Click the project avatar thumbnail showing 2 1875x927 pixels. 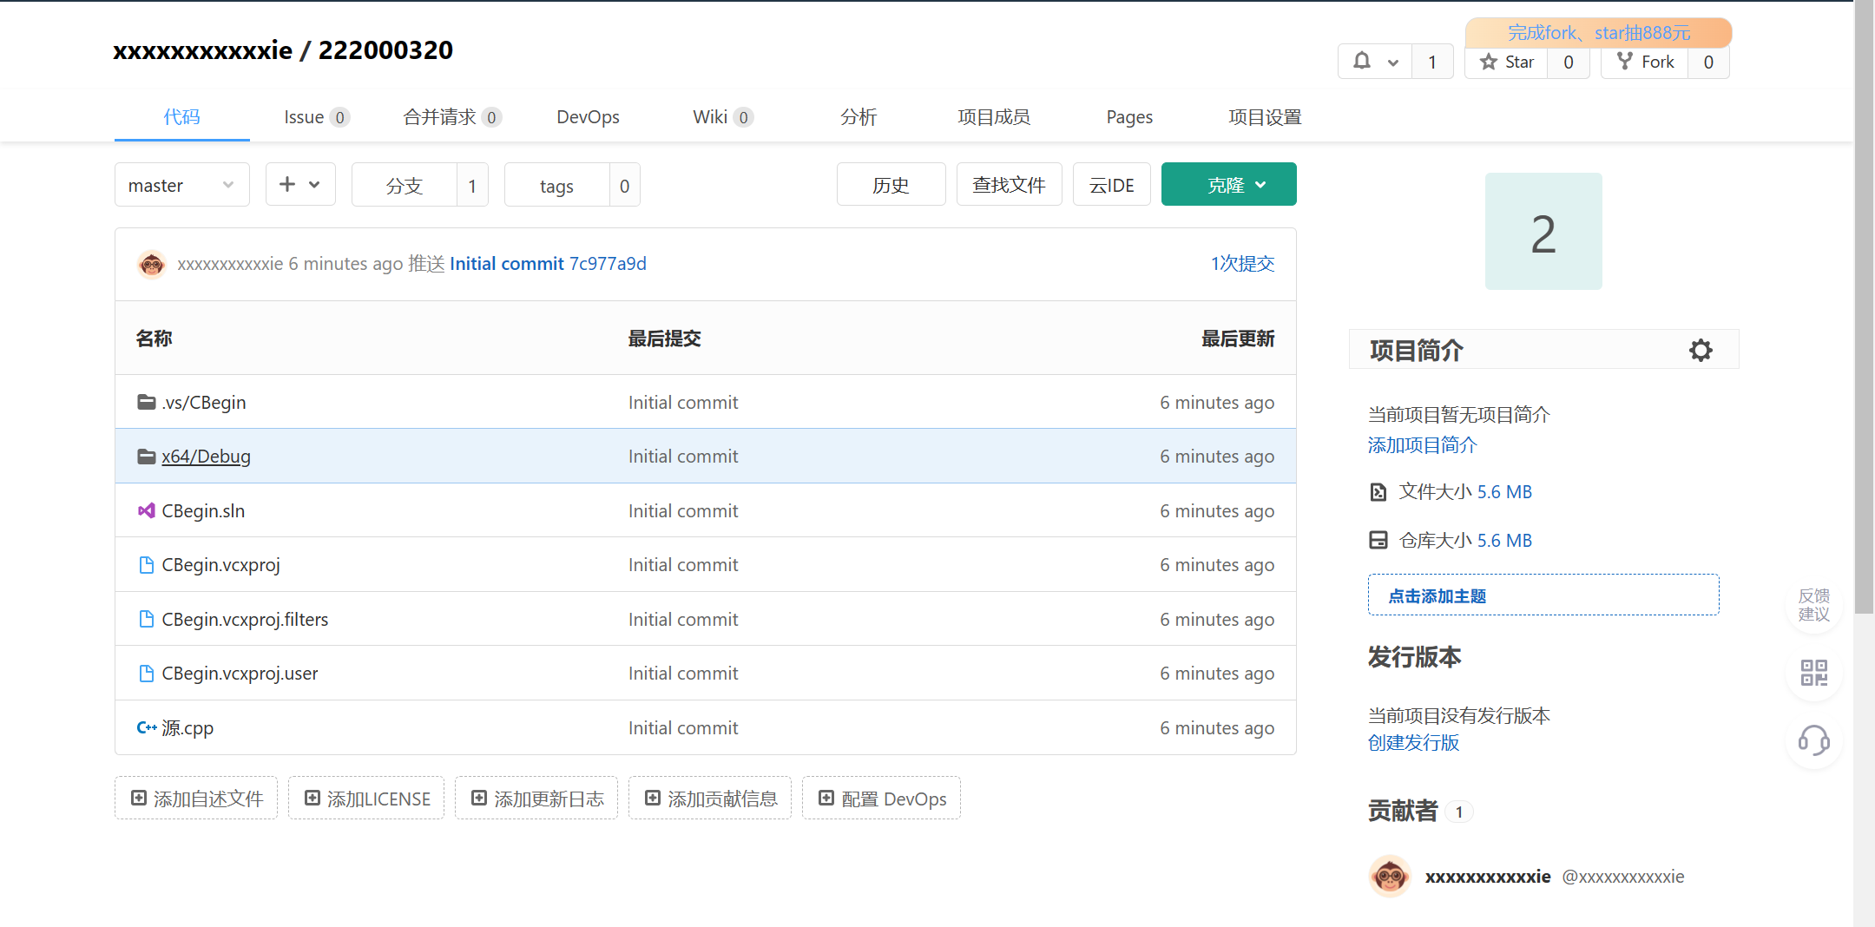coord(1543,232)
